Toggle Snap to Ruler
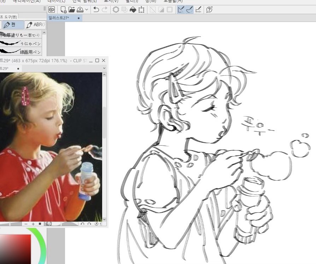The width and height of the screenshot is (316, 264). pyautogui.click(x=181, y=10)
